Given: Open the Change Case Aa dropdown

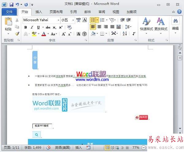Looking at the screenshot, I should coord(54,34).
